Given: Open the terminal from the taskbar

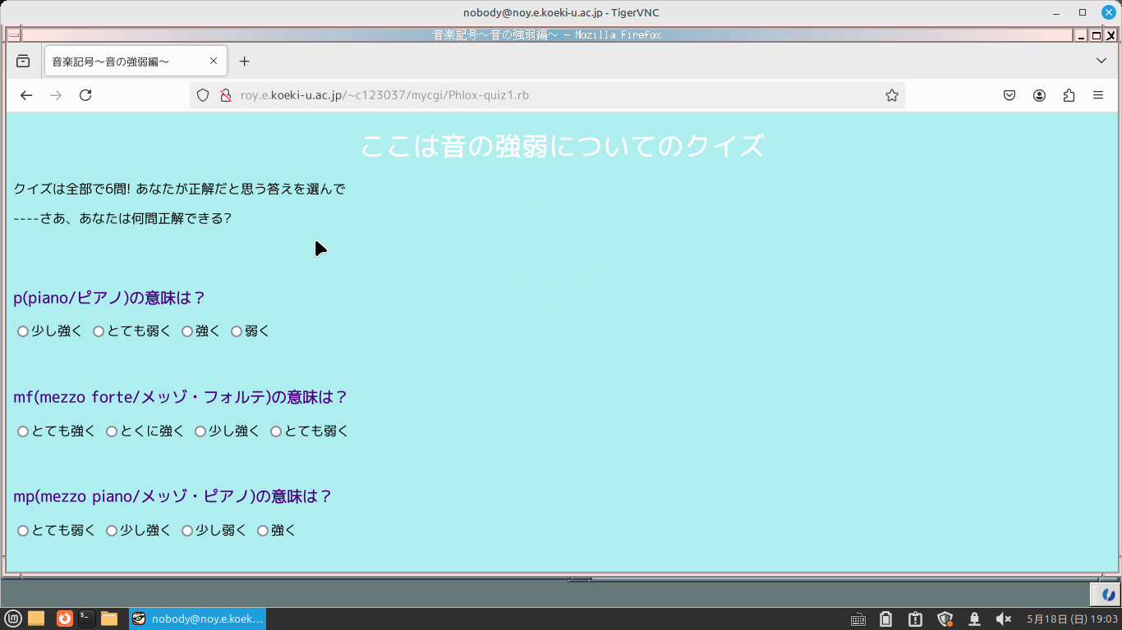Looking at the screenshot, I should tap(87, 619).
